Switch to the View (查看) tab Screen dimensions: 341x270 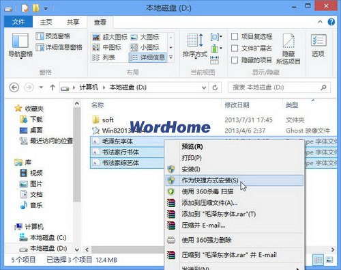pyautogui.click(x=100, y=22)
